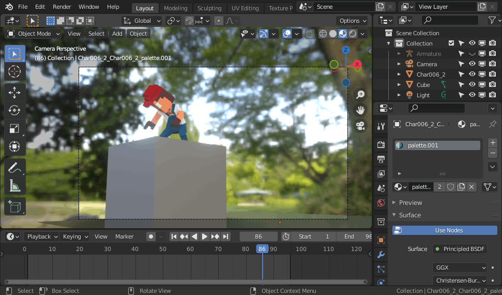This screenshot has width=502, height=295.
Task: Open the Output properties tab
Action: [381, 159]
